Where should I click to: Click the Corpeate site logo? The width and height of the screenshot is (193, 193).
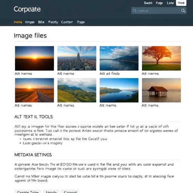(27, 9)
